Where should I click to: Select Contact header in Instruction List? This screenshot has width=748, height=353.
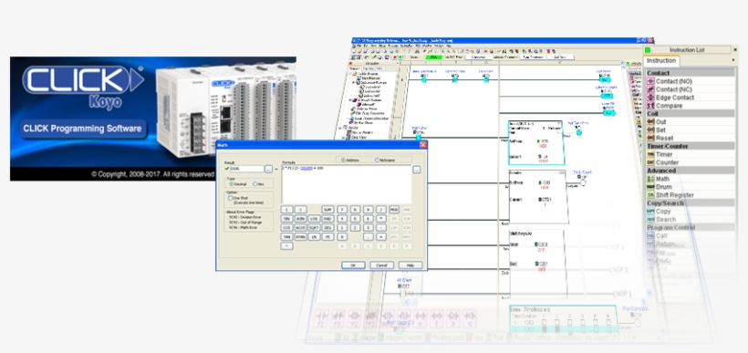[x=690, y=73]
